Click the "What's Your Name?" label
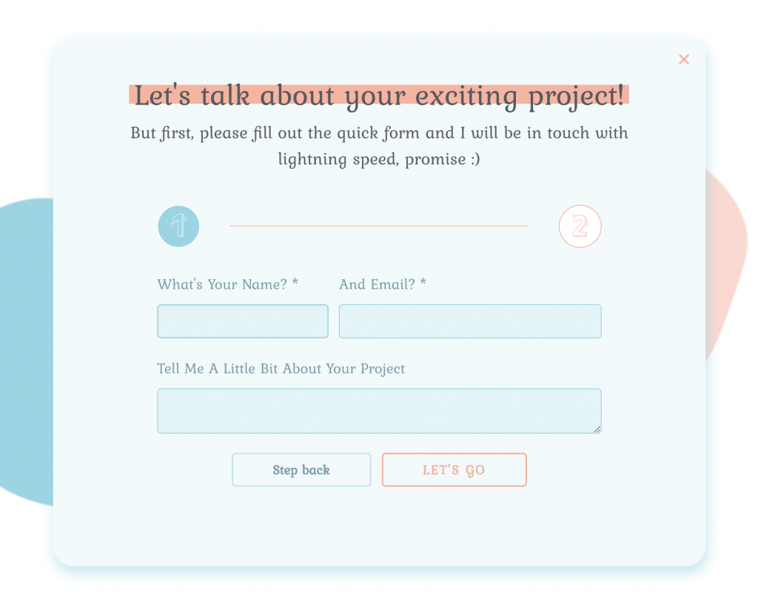Screen dimensions: 758x602 click(x=222, y=284)
